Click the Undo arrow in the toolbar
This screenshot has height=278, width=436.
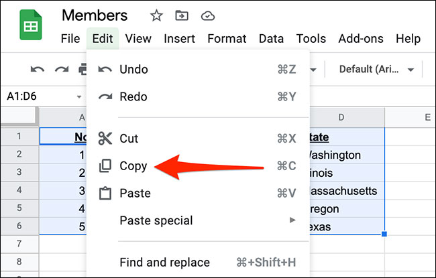(38, 70)
